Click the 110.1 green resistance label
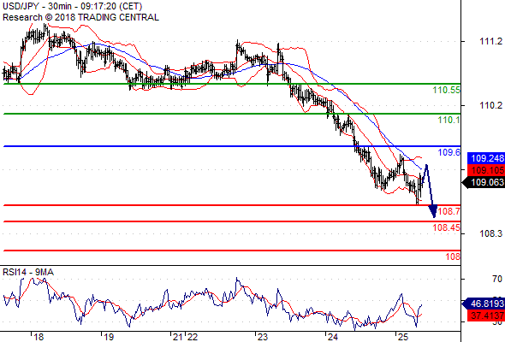This screenshot has width=505, height=342. point(449,120)
